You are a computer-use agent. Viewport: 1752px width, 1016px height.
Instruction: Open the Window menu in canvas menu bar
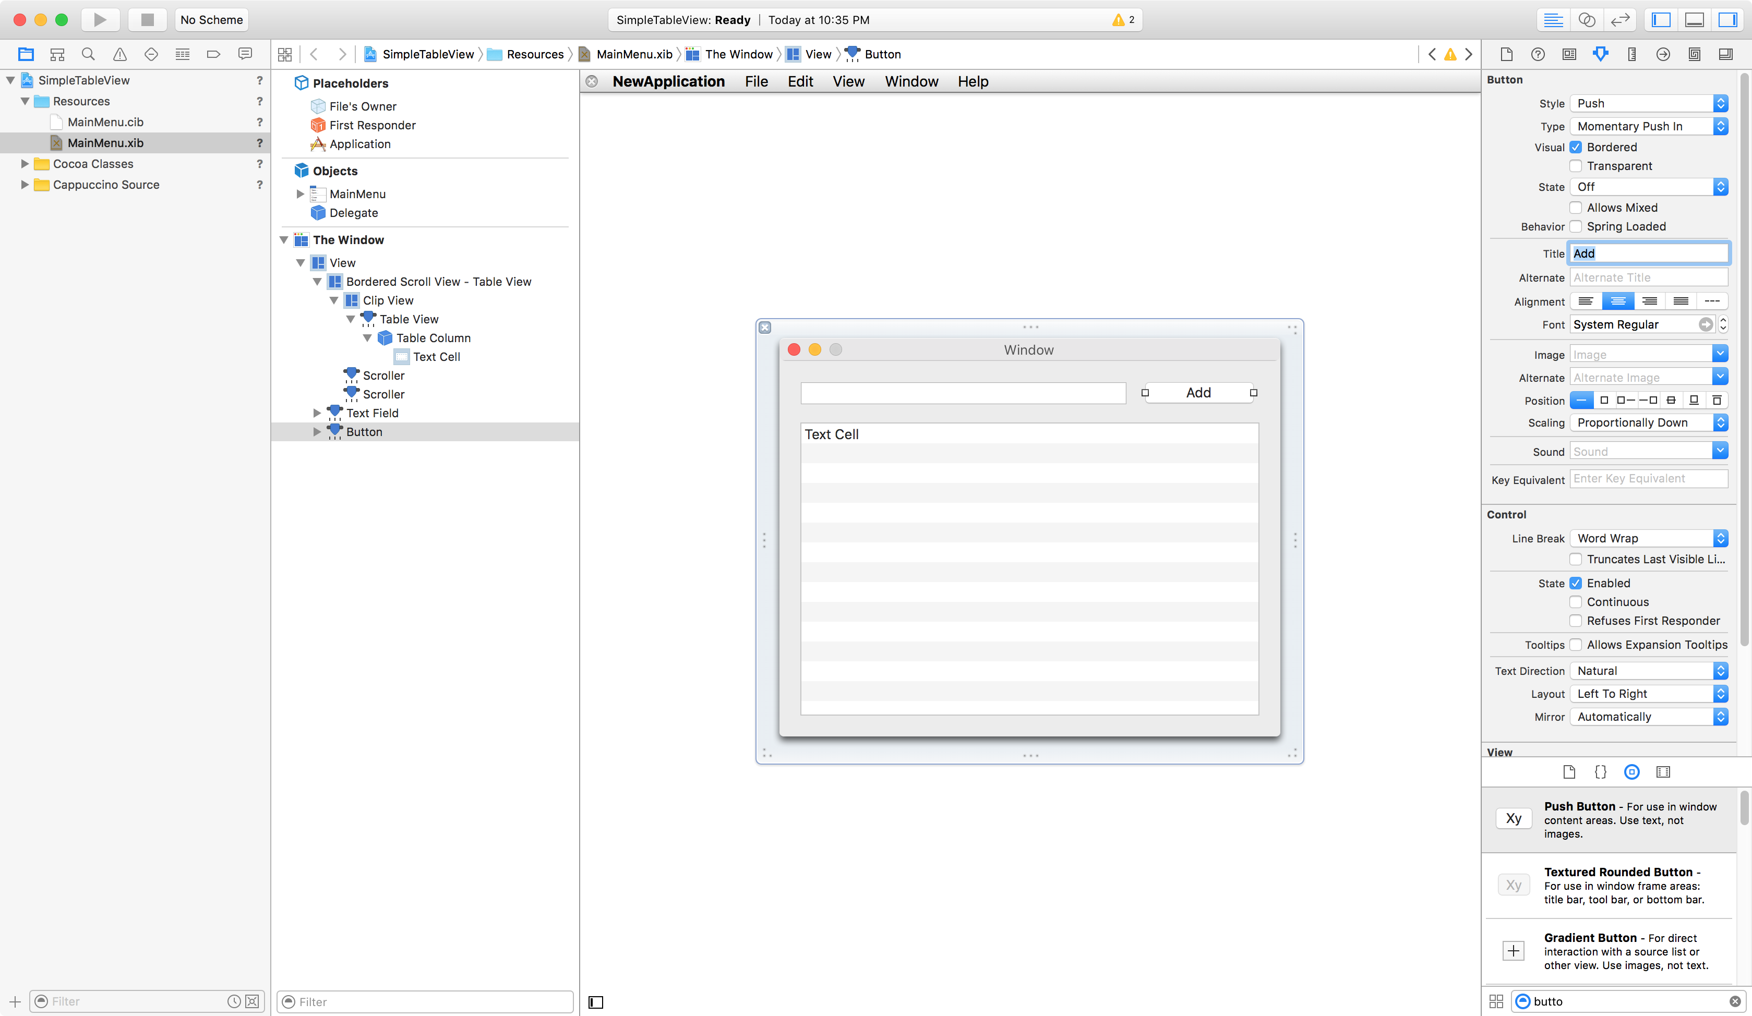point(911,81)
